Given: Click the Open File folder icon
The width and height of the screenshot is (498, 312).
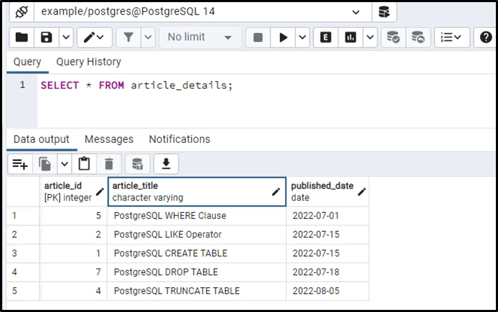Looking at the screenshot, I should point(22,37).
